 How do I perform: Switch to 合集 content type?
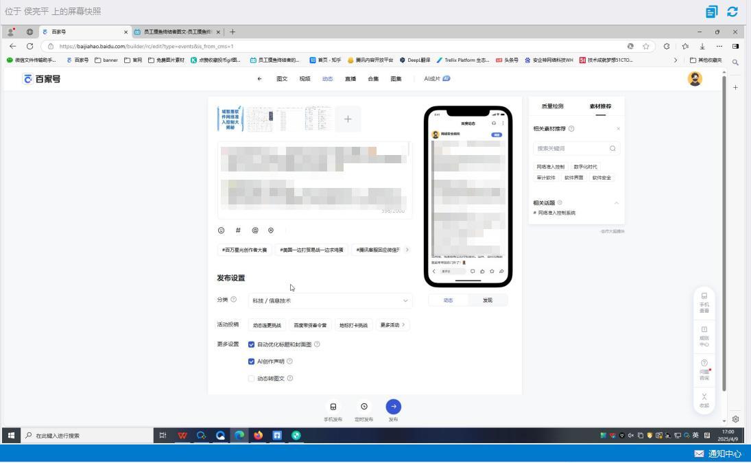tap(373, 78)
